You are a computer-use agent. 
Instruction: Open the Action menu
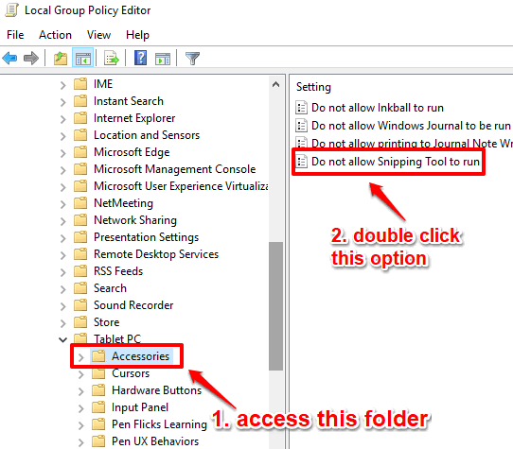click(55, 35)
